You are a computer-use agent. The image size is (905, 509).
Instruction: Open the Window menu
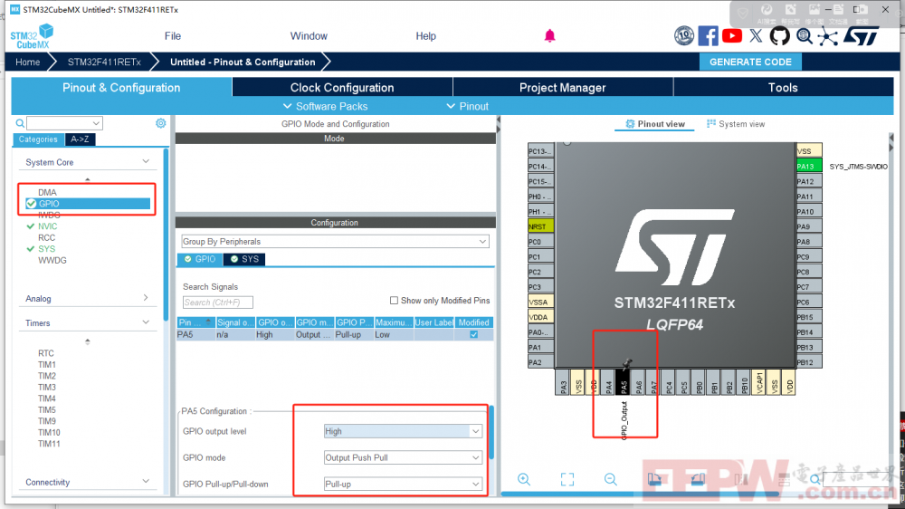point(309,36)
